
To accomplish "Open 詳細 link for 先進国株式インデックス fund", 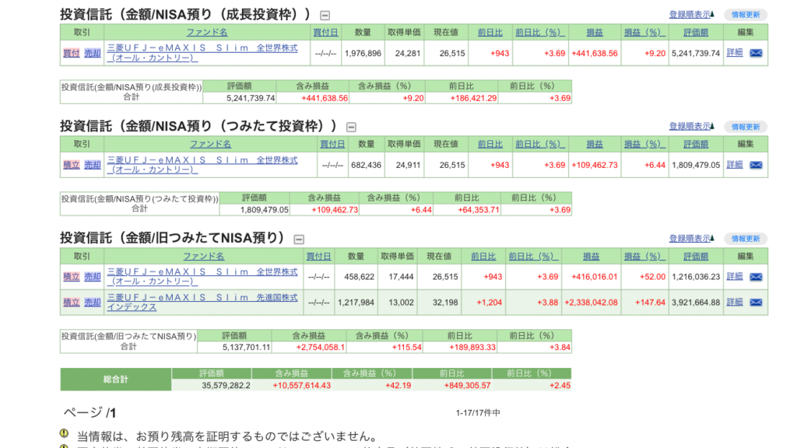I will point(734,303).
